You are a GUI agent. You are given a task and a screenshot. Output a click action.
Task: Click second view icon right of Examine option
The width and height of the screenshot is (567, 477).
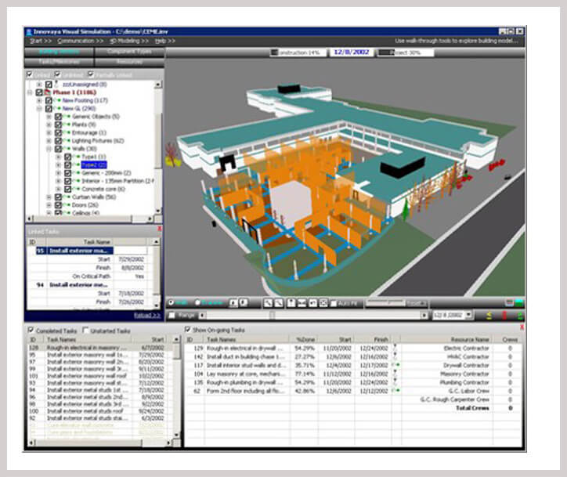tap(244, 303)
